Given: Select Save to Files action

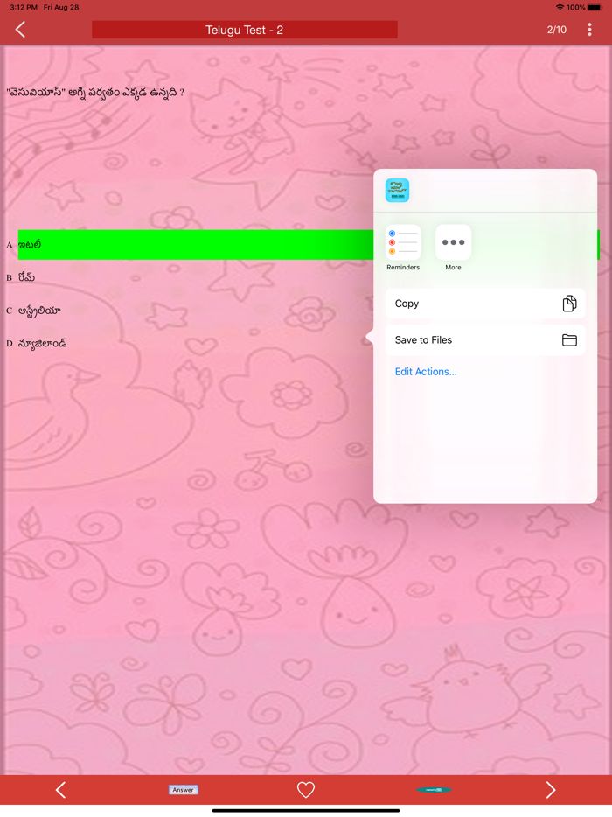Looking at the screenshot, I should pos(485,339).
